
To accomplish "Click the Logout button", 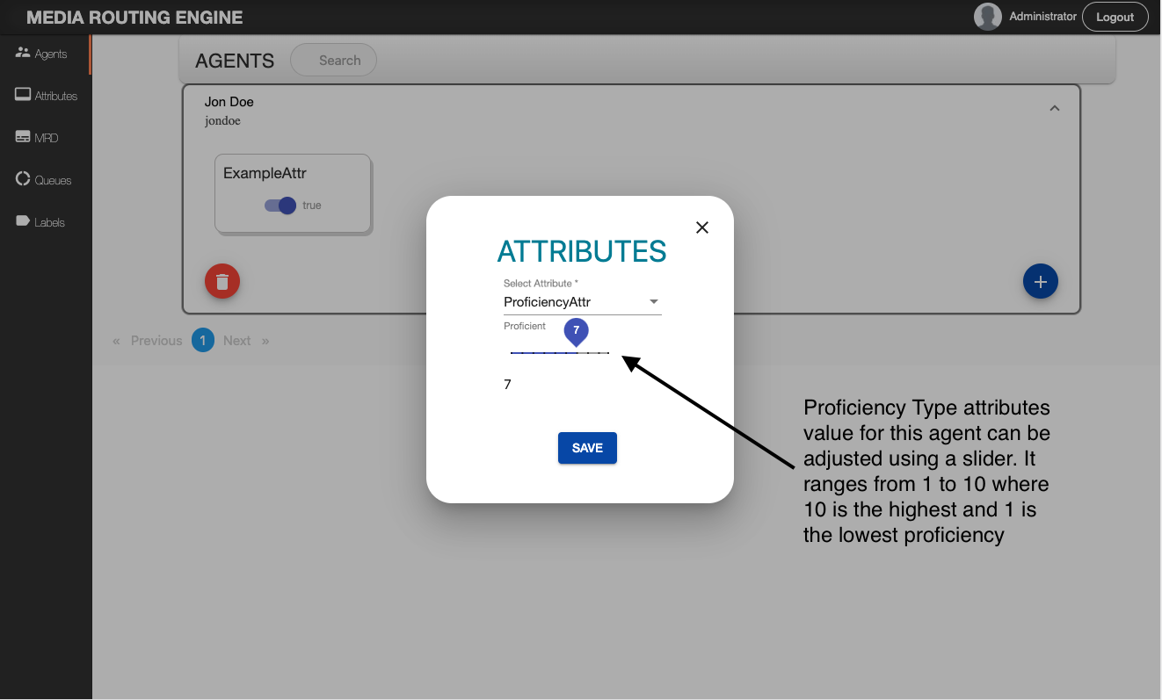I will click(x=1115, y=18).
